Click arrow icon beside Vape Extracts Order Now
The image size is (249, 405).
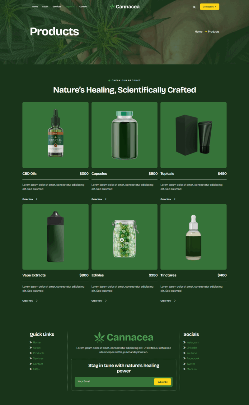(37, 301)
